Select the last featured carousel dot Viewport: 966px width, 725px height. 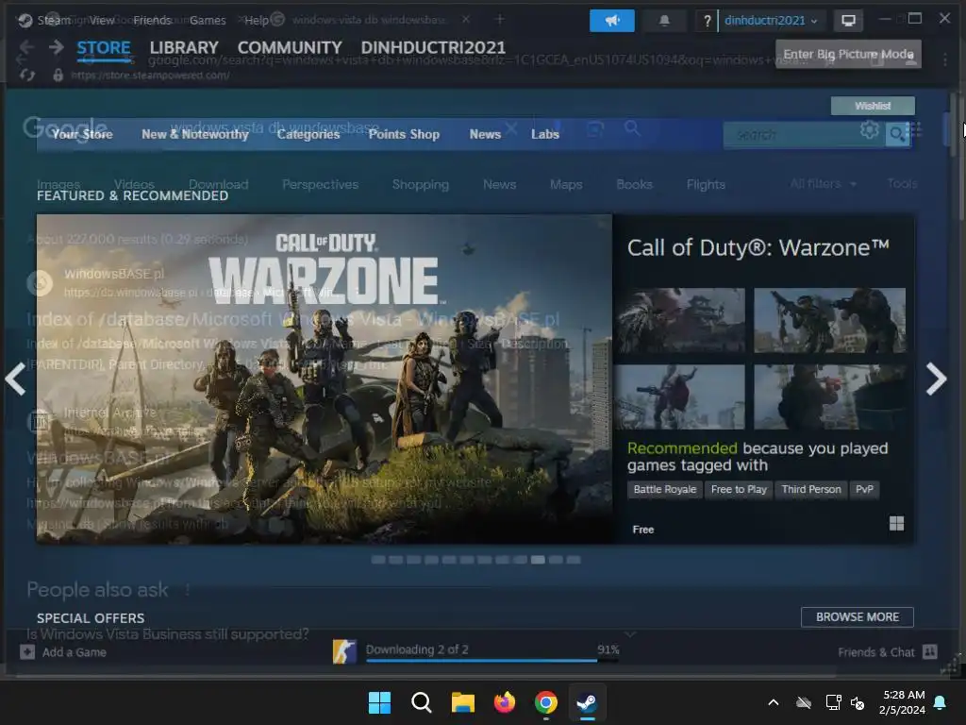click(574, 560)
